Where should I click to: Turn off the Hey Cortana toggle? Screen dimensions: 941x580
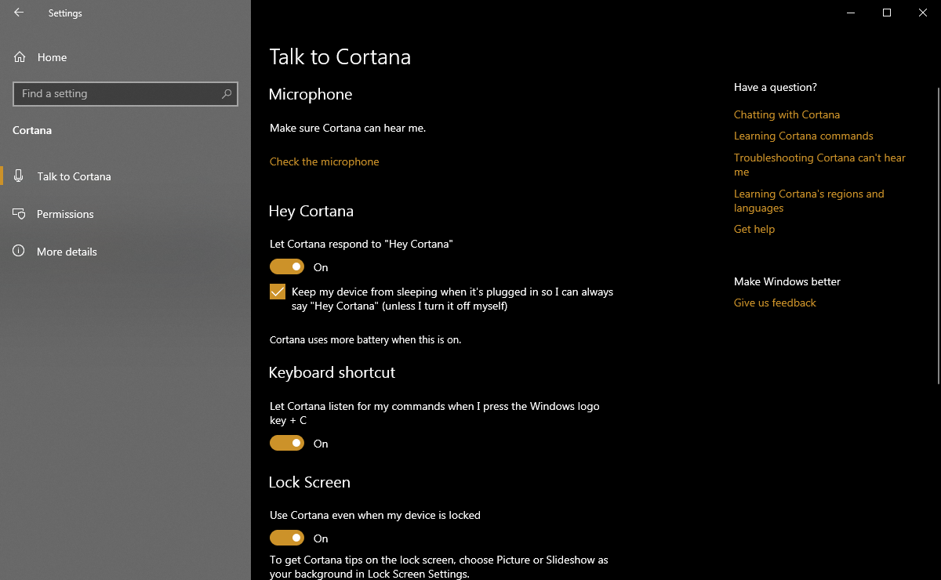287,267
